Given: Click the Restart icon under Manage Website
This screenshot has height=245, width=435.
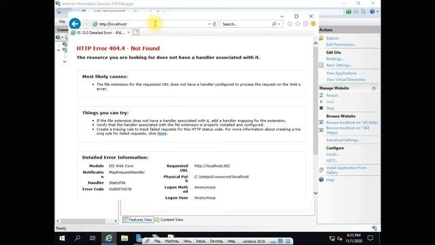Looking at the screenshot, I should pyautogui.click(x=321, y=95).
